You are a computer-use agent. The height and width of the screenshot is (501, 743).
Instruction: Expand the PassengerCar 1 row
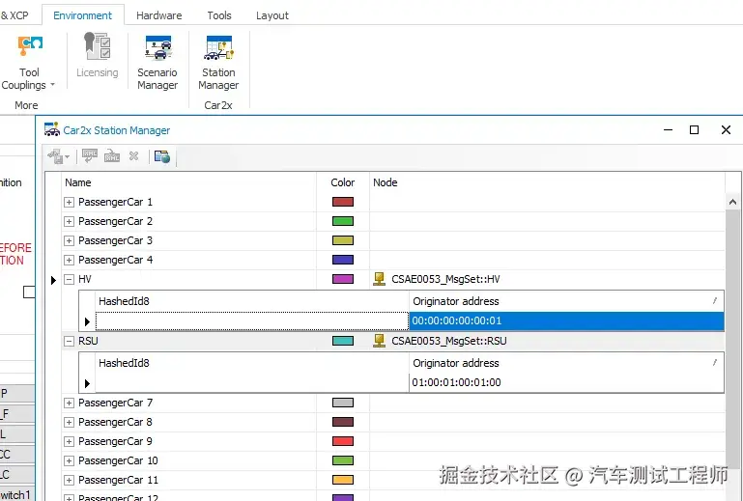pos(70,202)
